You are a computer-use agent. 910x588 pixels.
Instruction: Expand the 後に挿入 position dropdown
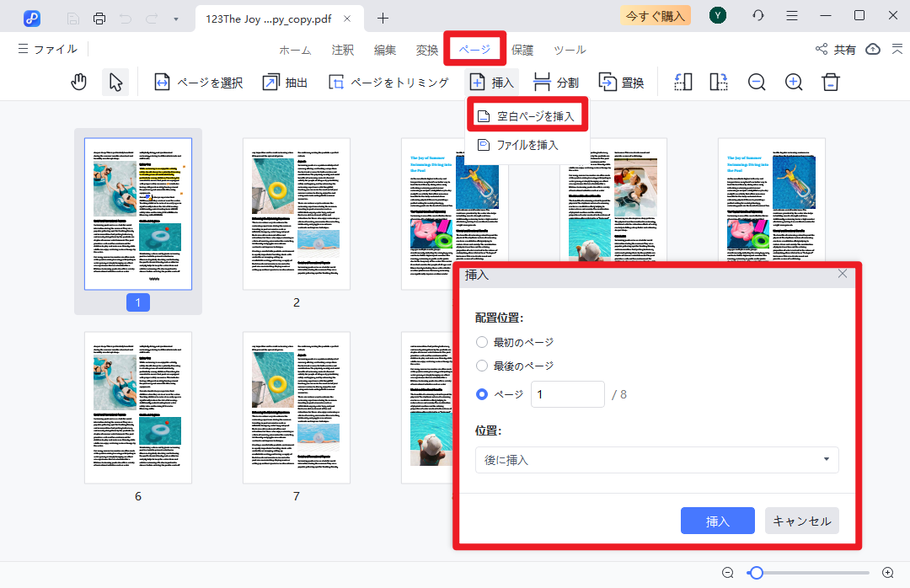656,460
